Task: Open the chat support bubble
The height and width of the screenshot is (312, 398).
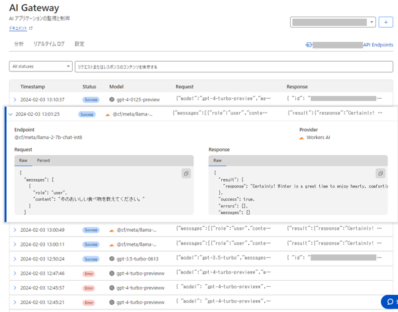Action: pos(390,302)
